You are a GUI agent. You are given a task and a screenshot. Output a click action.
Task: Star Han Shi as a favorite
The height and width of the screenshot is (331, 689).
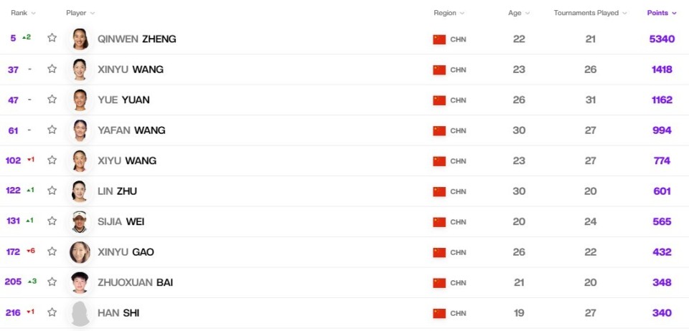tap(52, 312)
